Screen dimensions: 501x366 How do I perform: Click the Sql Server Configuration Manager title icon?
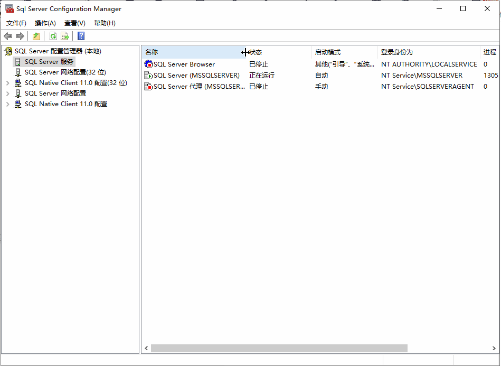(10, 8)
